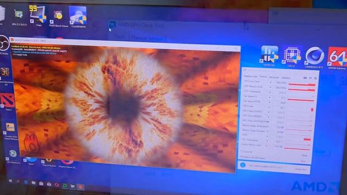Expand Fan Speed (%) sensor dropdown
Viewport: 347px width, 195px height.
[270, 97]
